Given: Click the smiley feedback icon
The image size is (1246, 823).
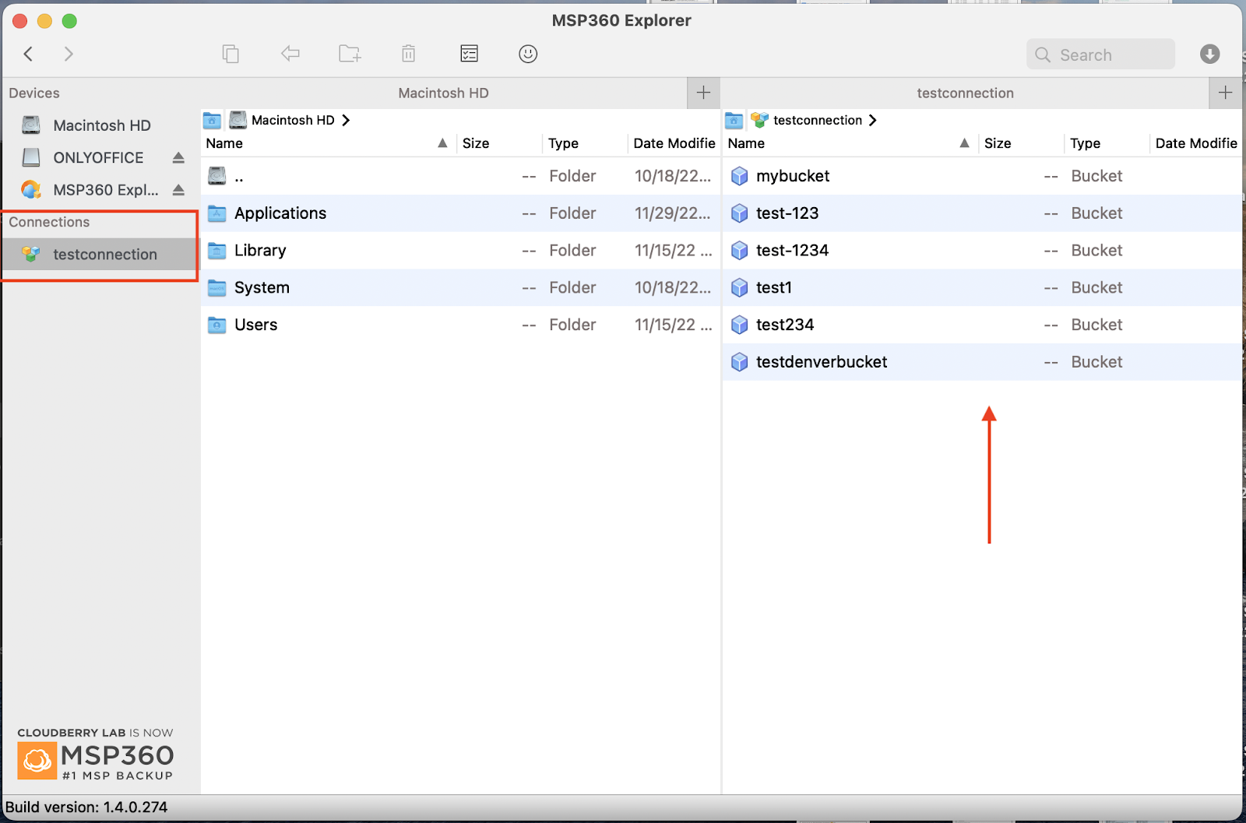Looking at the screenshot, I should [x=528, y=54].
